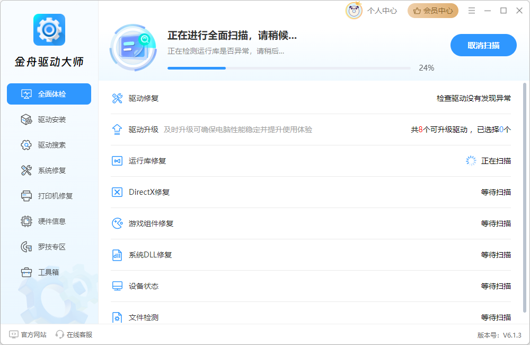Click the DirectX修复 row label

[149, 192]
